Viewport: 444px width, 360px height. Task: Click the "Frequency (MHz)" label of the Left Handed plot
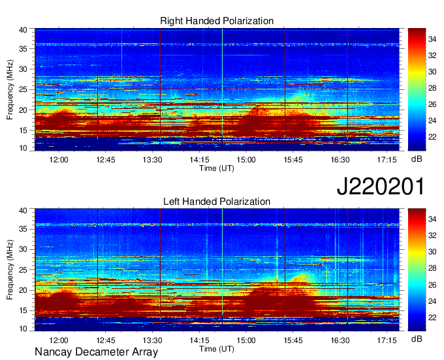[10, 270]
